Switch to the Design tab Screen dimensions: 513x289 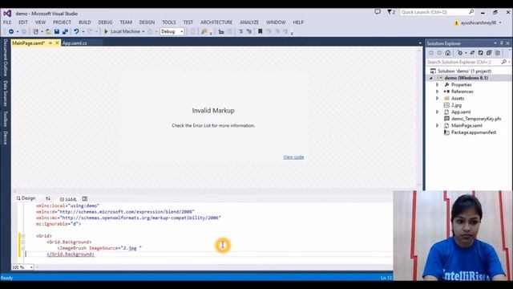26,198
